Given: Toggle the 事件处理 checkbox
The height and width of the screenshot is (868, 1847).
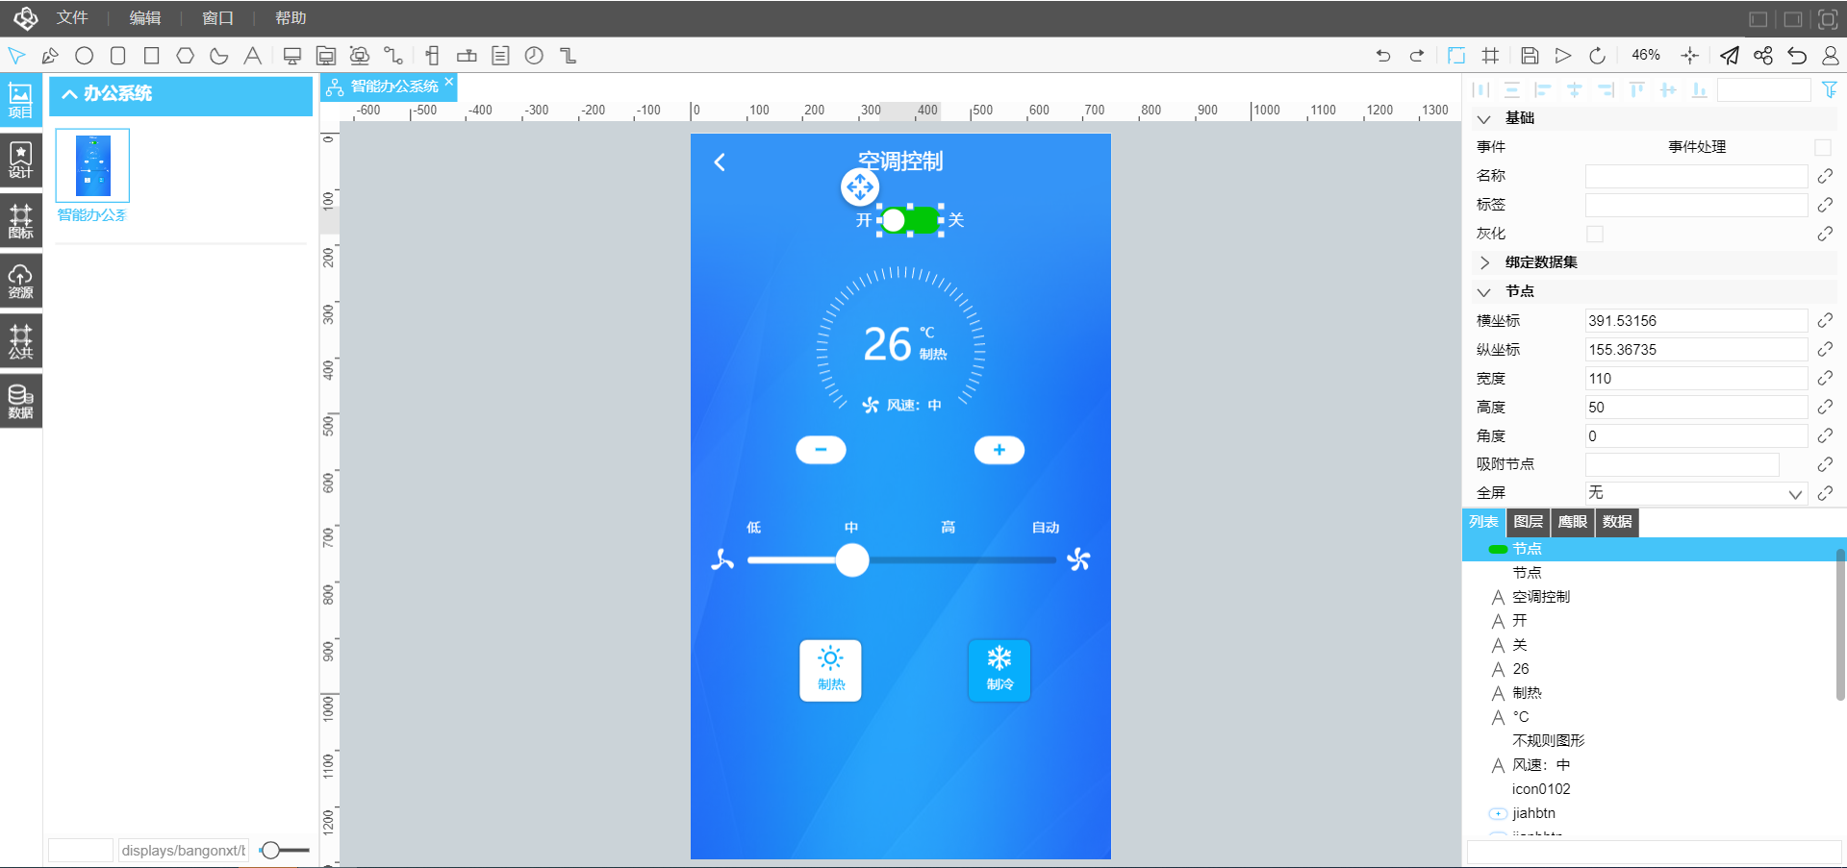Looking at the screenshot, I should tap(1823, 147).
